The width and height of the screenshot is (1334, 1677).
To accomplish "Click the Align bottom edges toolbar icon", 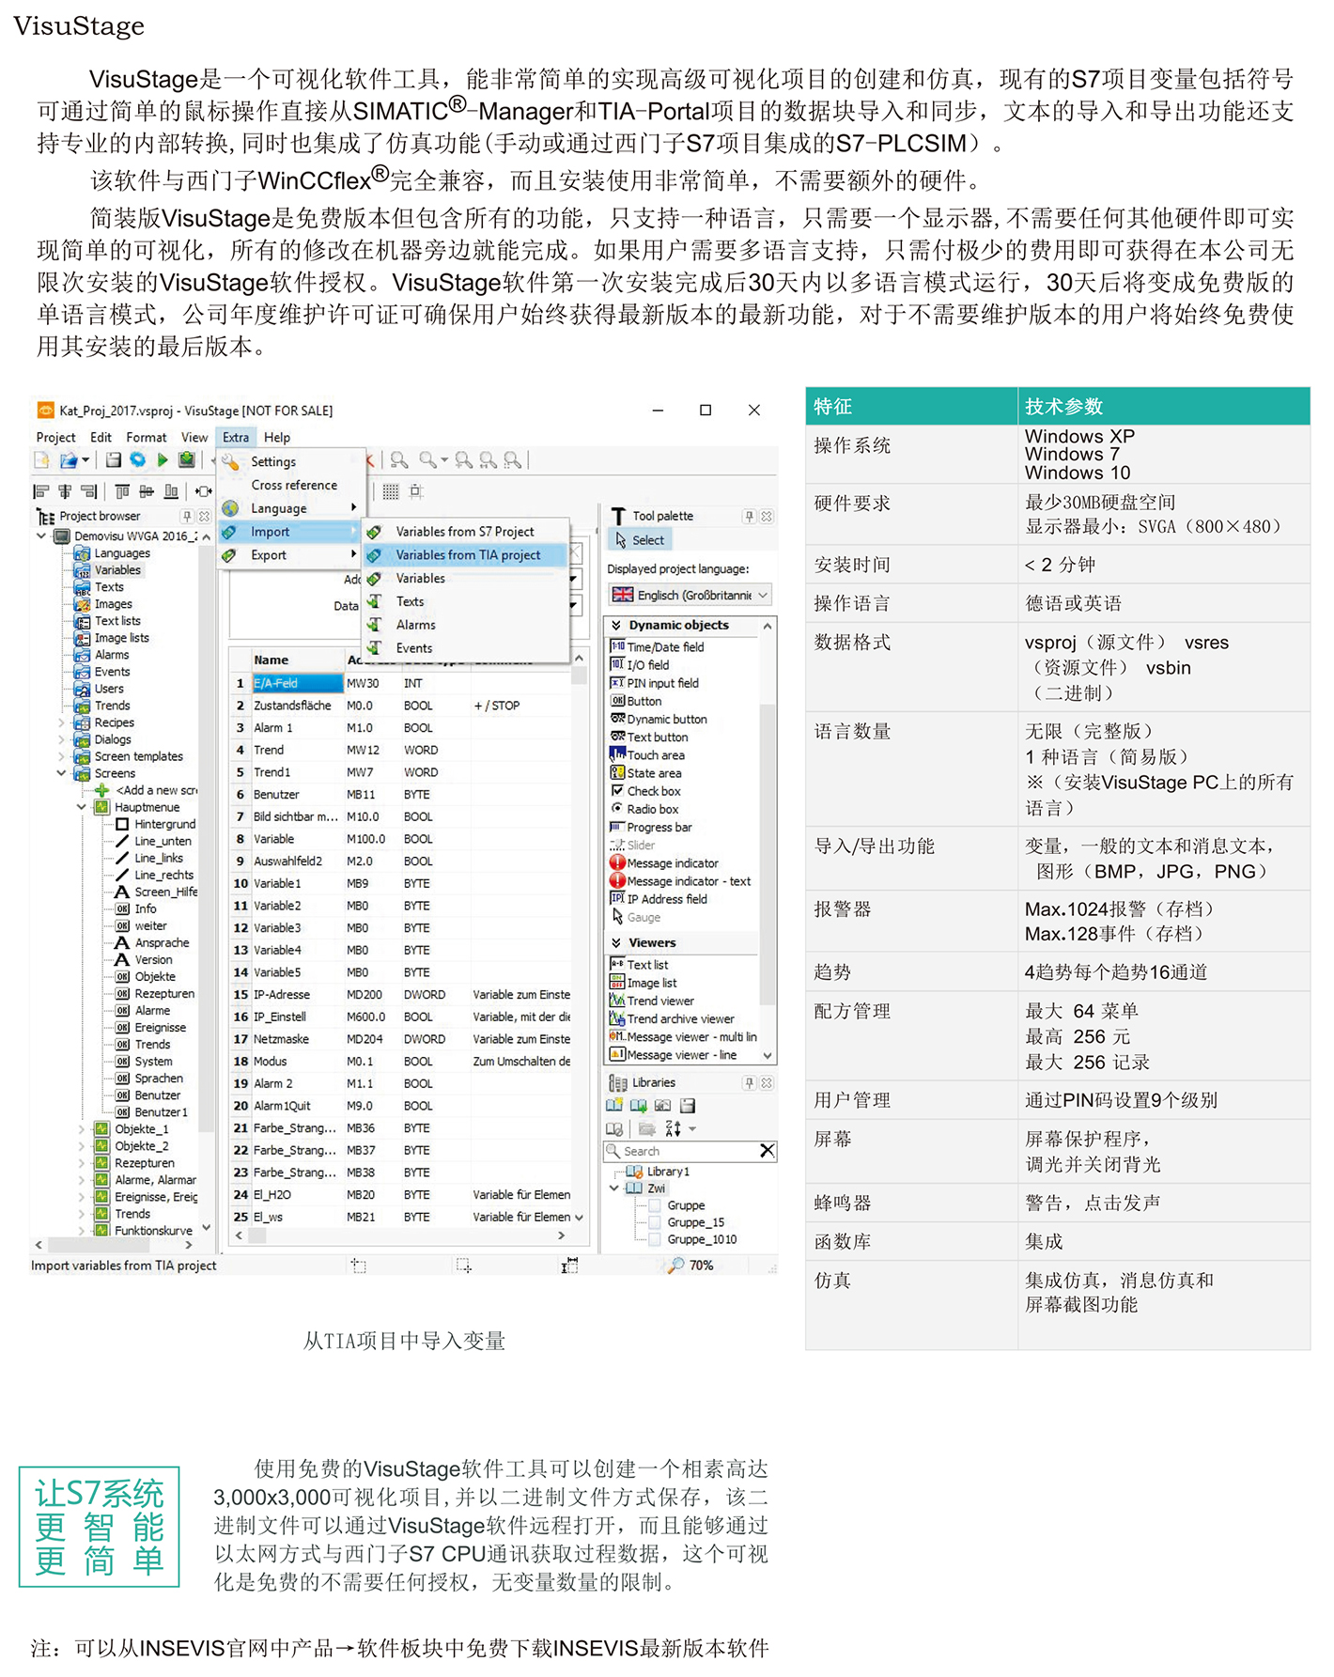I will (171, 491).
